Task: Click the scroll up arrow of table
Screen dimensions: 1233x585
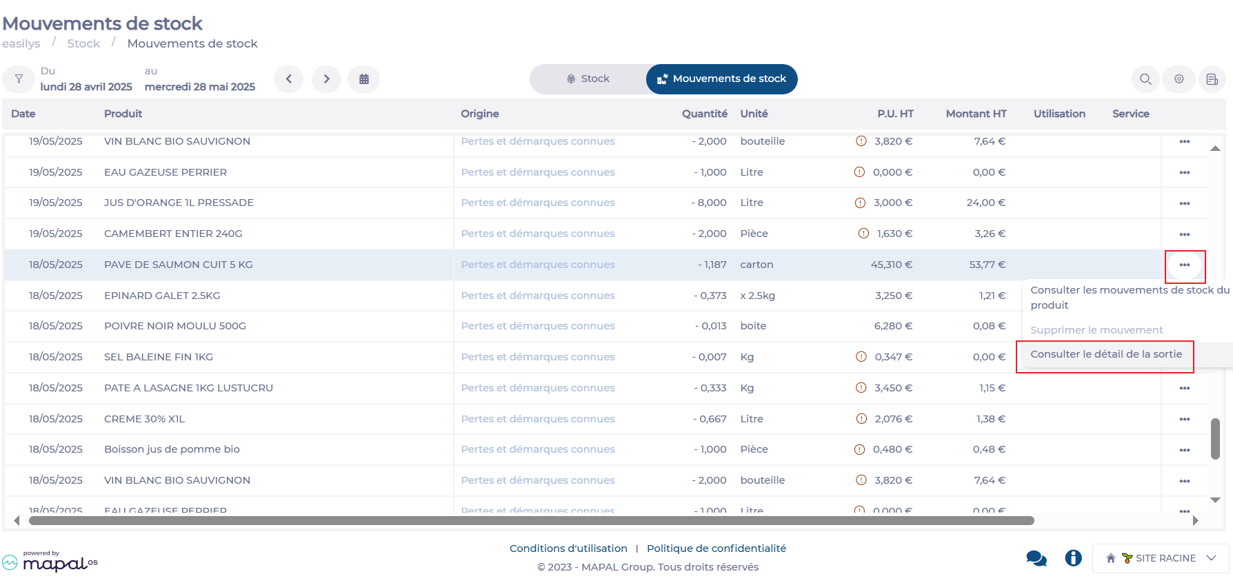Action: click(x=1215, y=148)
